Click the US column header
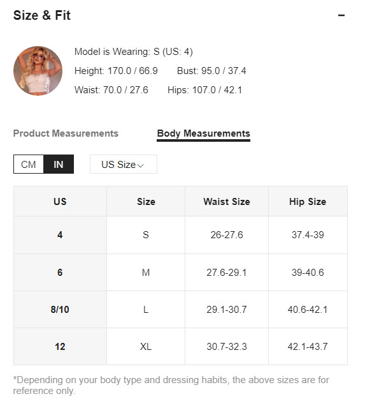365x401 pixels. 60,202
